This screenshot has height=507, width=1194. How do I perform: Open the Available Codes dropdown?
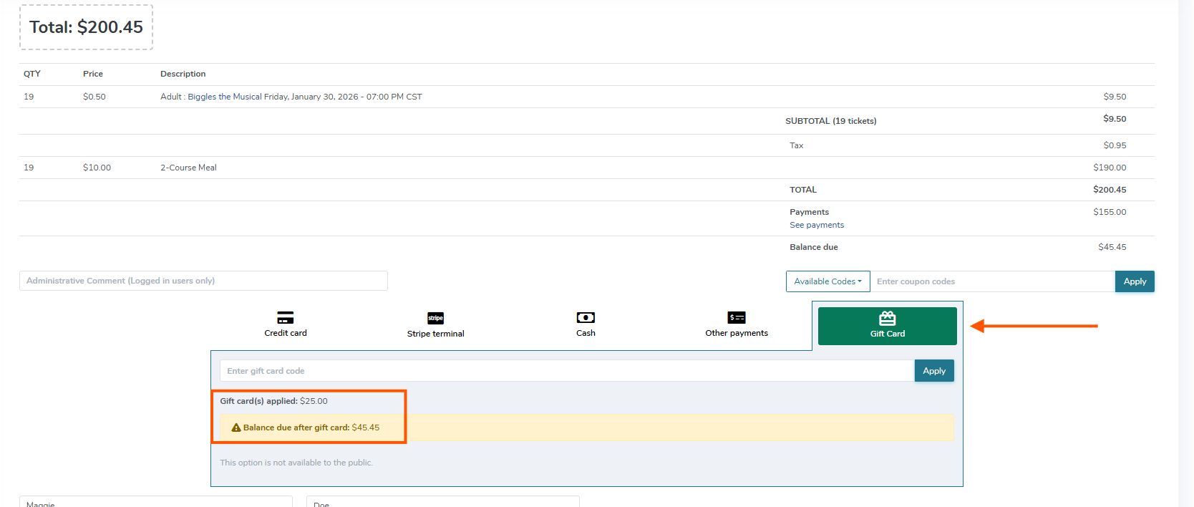point(828,281)
